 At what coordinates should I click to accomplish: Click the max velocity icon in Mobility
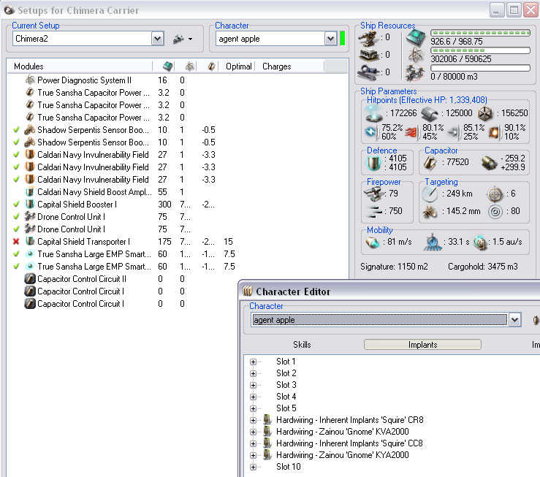372,243
